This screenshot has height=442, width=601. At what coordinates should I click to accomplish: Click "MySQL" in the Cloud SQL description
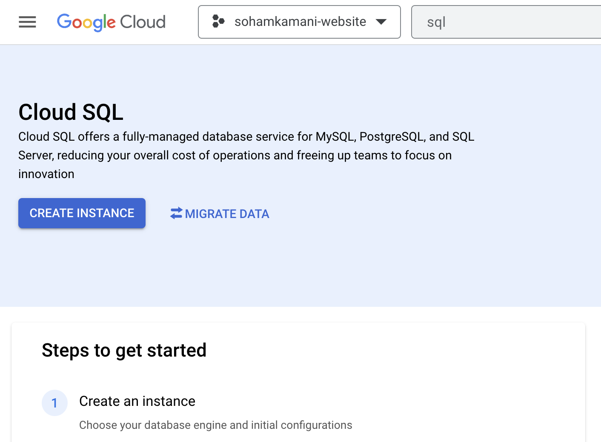(335, 136)
